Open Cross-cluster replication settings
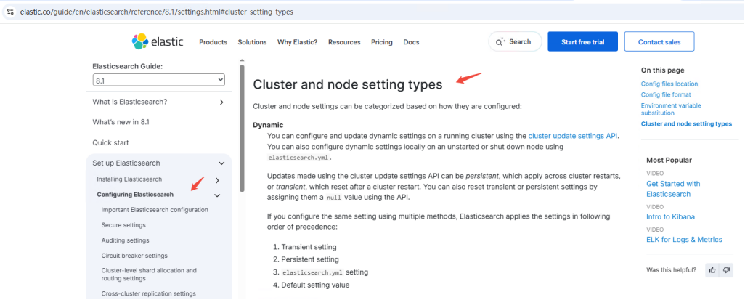This screenshot has width=745, height=300. [148, 293]
